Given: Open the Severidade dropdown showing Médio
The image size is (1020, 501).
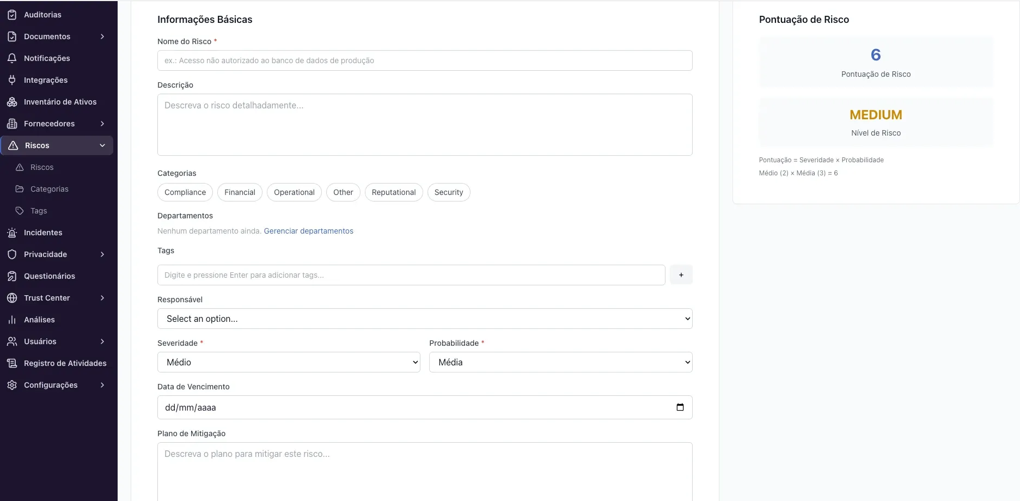Looking at the screenshot, I should click(289, 362).
